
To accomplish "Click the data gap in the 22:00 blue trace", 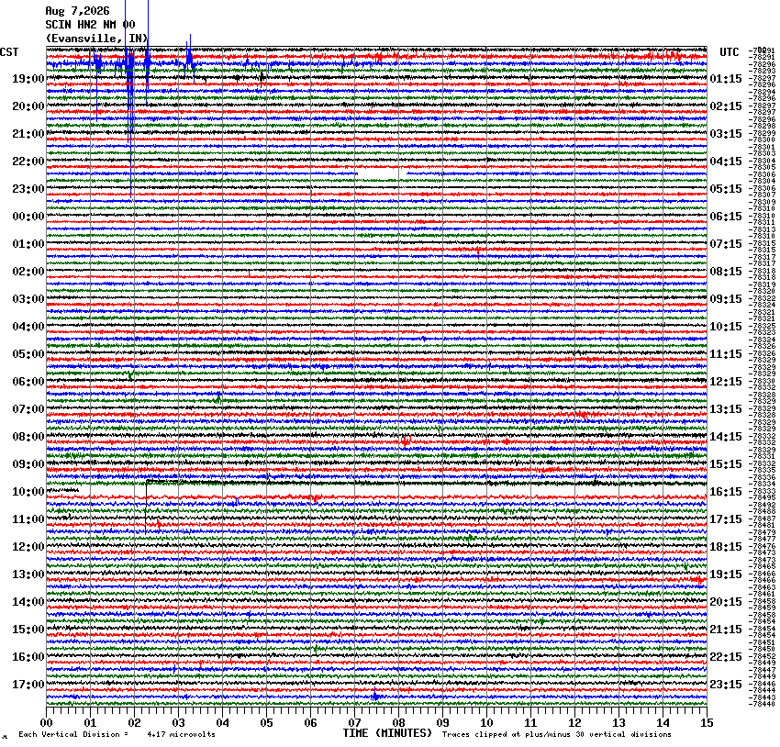I will tap(382, 173).
